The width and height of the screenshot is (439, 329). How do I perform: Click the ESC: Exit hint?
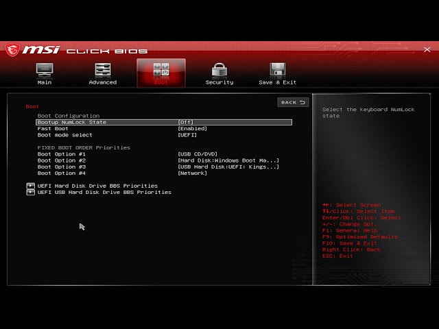tap(337, 256)
